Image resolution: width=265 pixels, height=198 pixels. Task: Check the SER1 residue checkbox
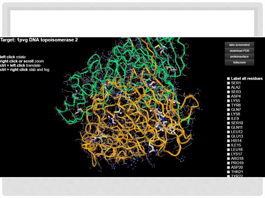(x=229, y=83)
